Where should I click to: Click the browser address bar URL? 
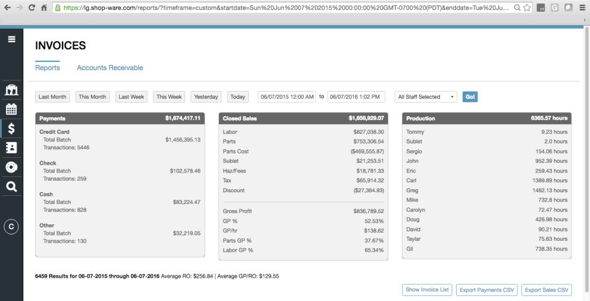pyautogui.click(x=286, y=7)
